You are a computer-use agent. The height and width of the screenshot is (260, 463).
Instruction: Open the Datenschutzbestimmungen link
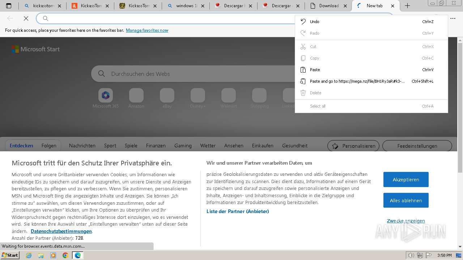tap(61, 231)
